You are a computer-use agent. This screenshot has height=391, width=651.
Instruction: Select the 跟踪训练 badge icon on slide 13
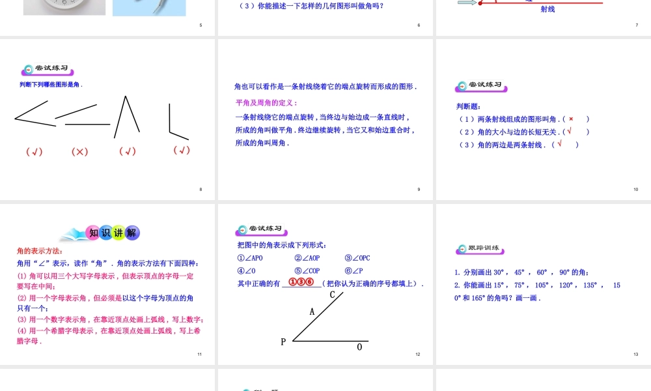tap(462, 248)
